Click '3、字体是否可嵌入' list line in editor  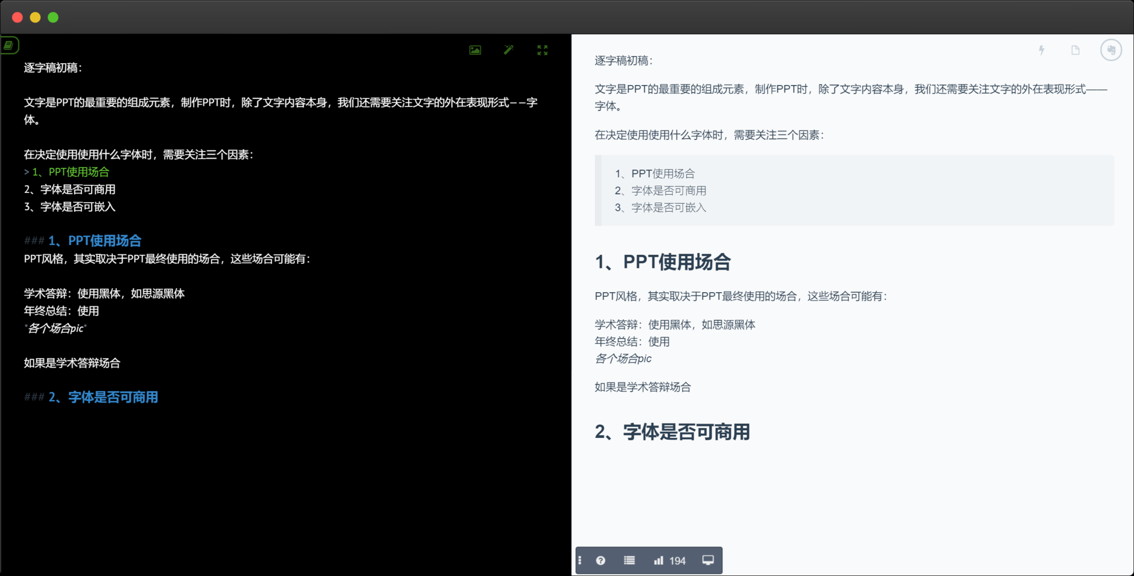[70, 207]
